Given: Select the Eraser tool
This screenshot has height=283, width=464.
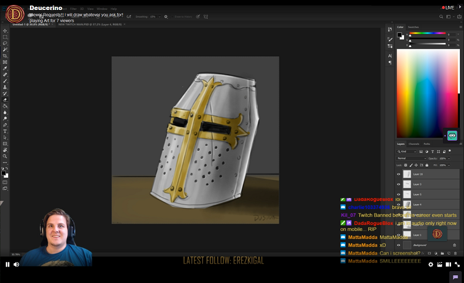Looking at the screenshot, I should [x=5, y=100].
